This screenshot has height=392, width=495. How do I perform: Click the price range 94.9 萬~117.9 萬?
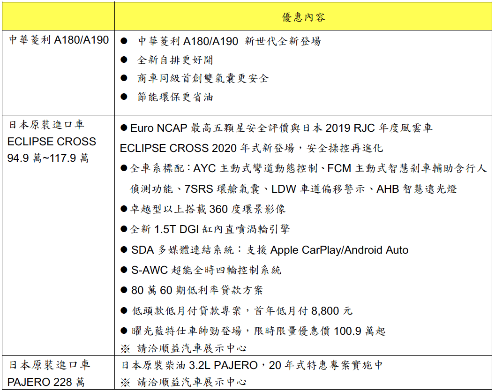(48, 158)
